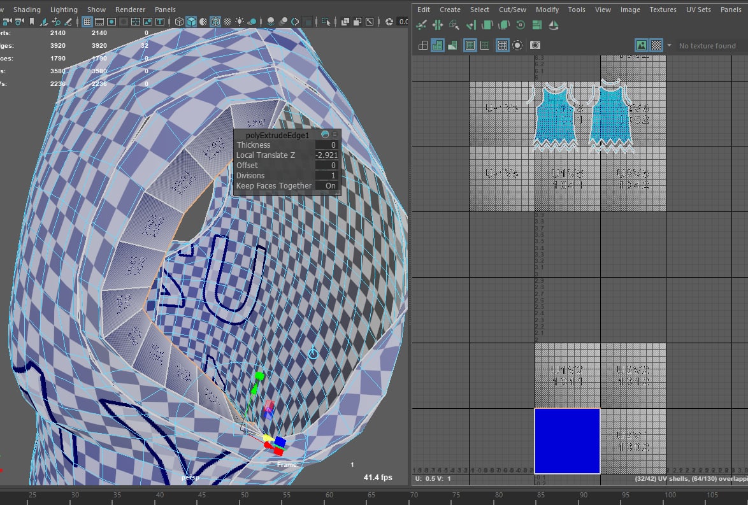The width and height of the screenshot is (748, 505).
Task: Click the Divisions value field
Action: [x=327, y=176]
